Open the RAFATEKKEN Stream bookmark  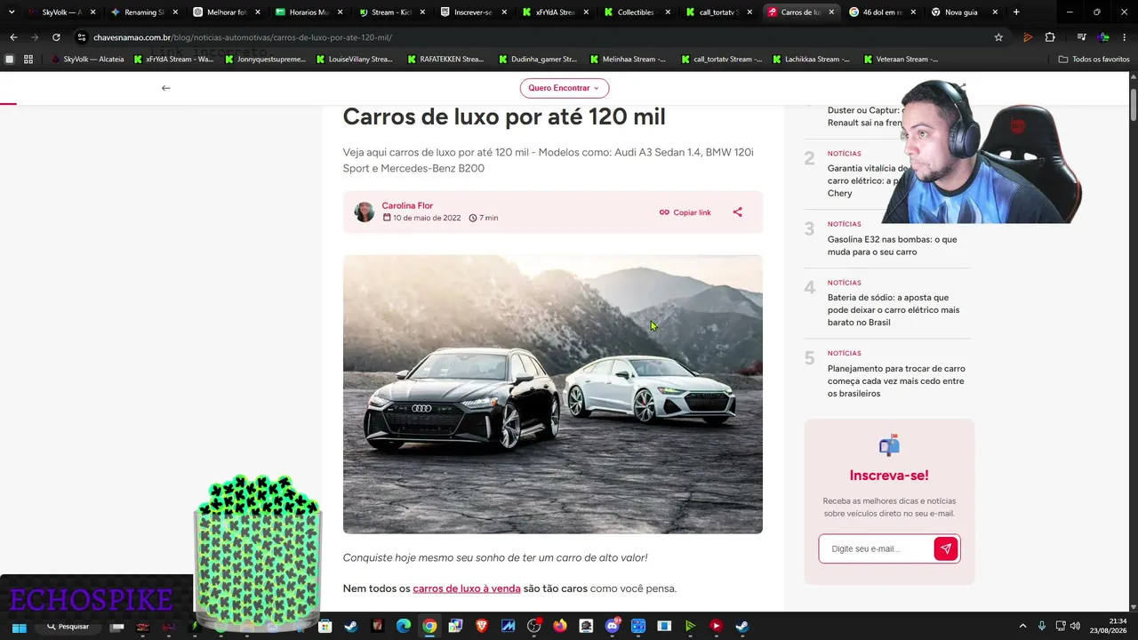click(x=445, y=60)
